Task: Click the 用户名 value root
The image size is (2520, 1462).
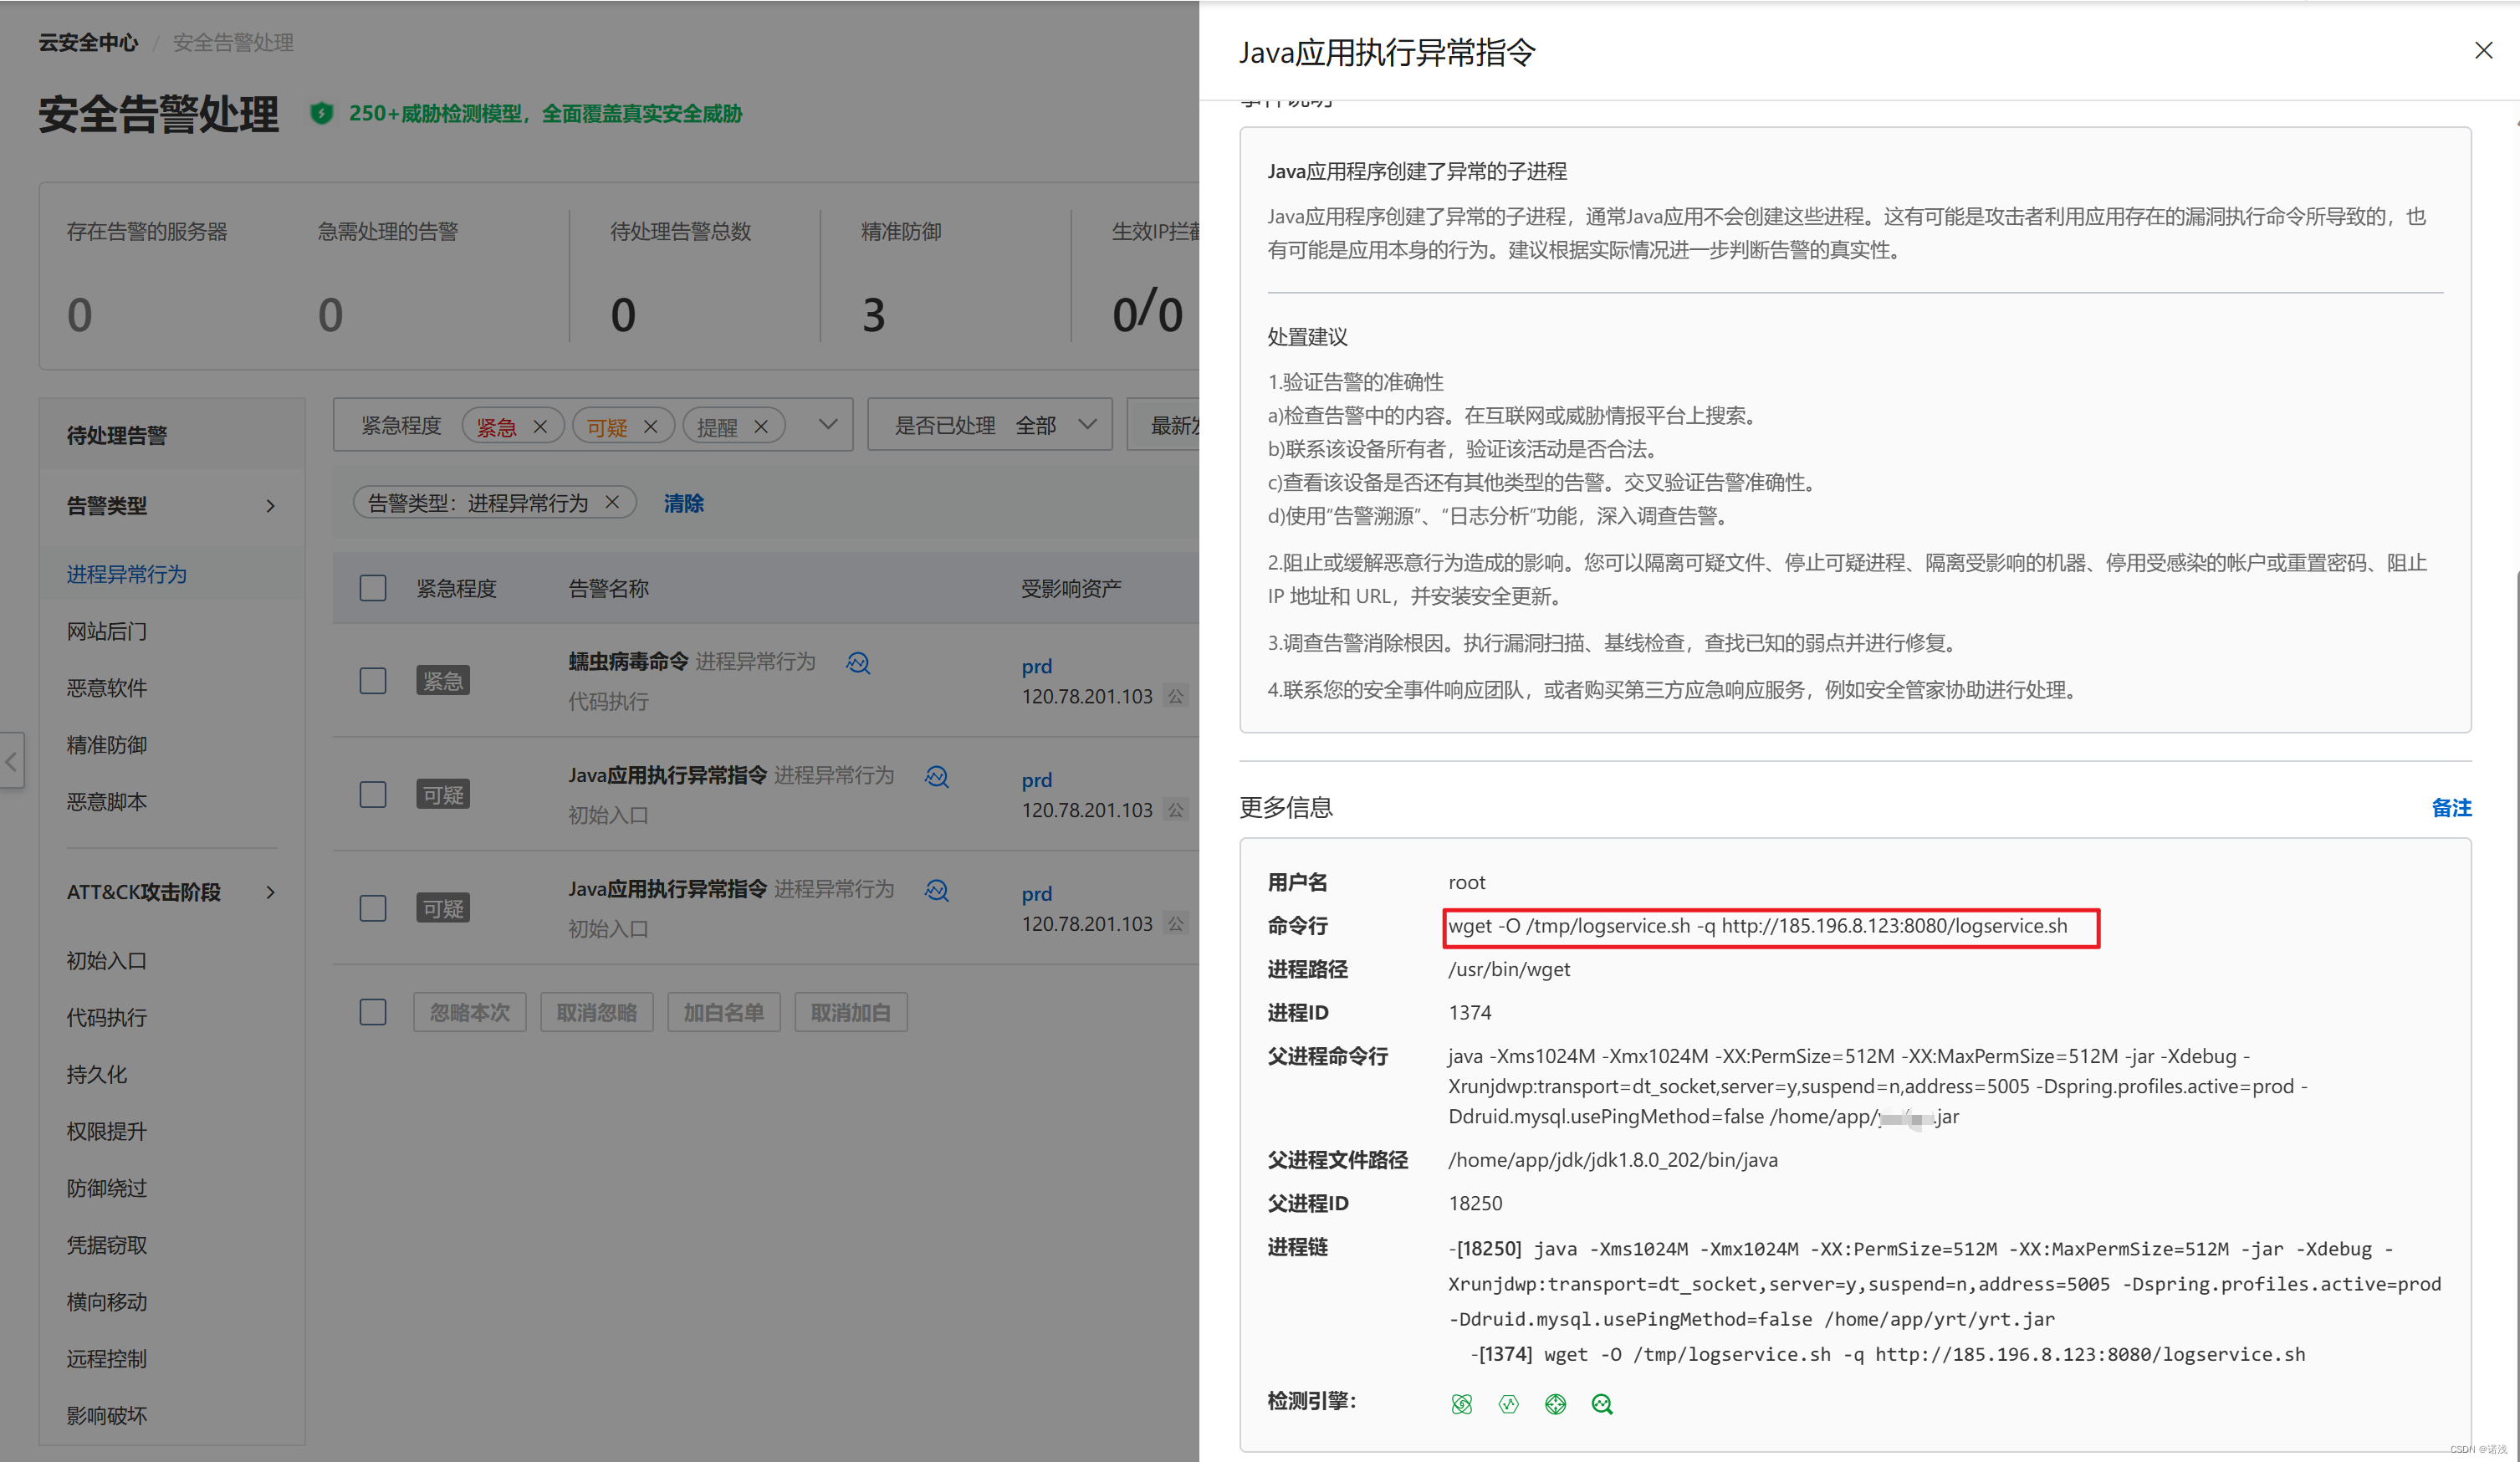Action: point(1467,882)
